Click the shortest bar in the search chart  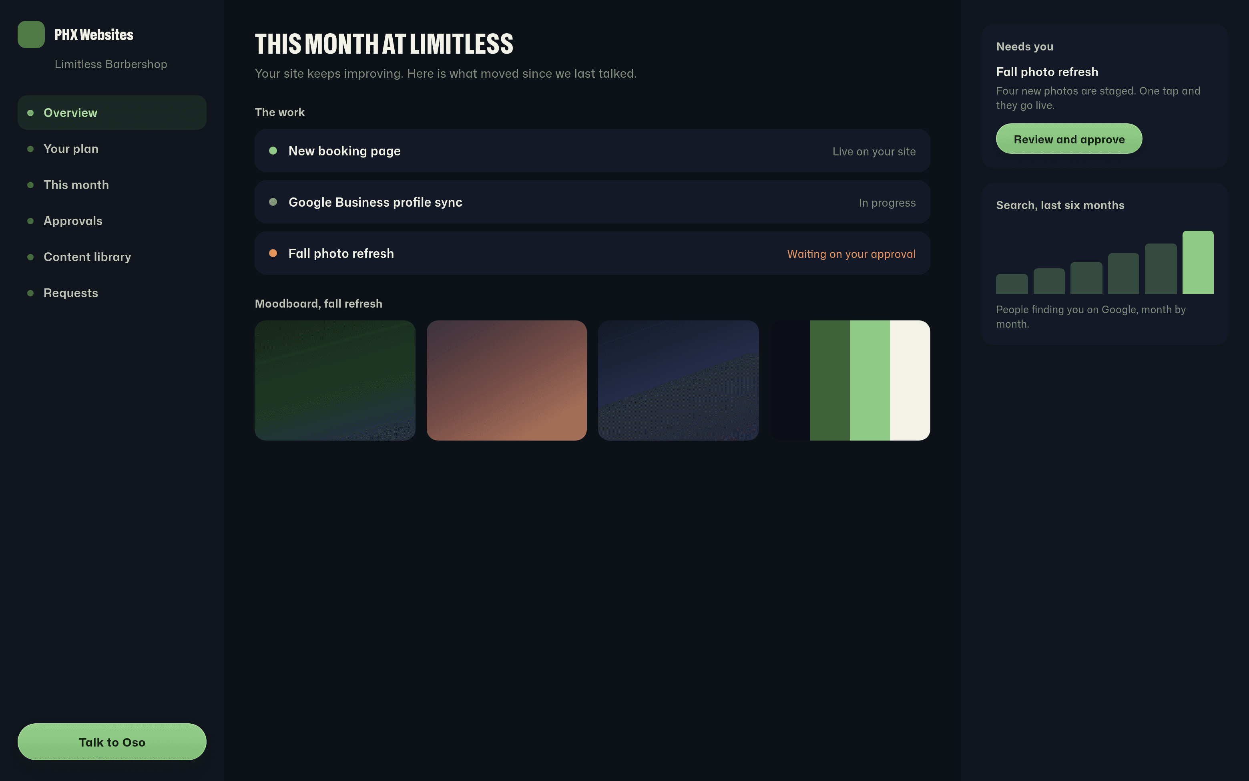point(1012,284)
